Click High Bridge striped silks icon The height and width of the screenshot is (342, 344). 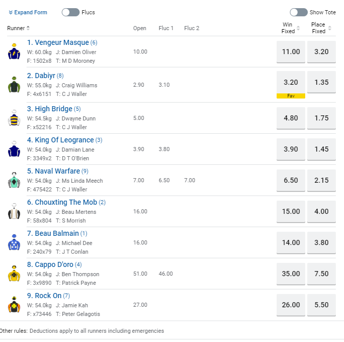pos(14,118)
